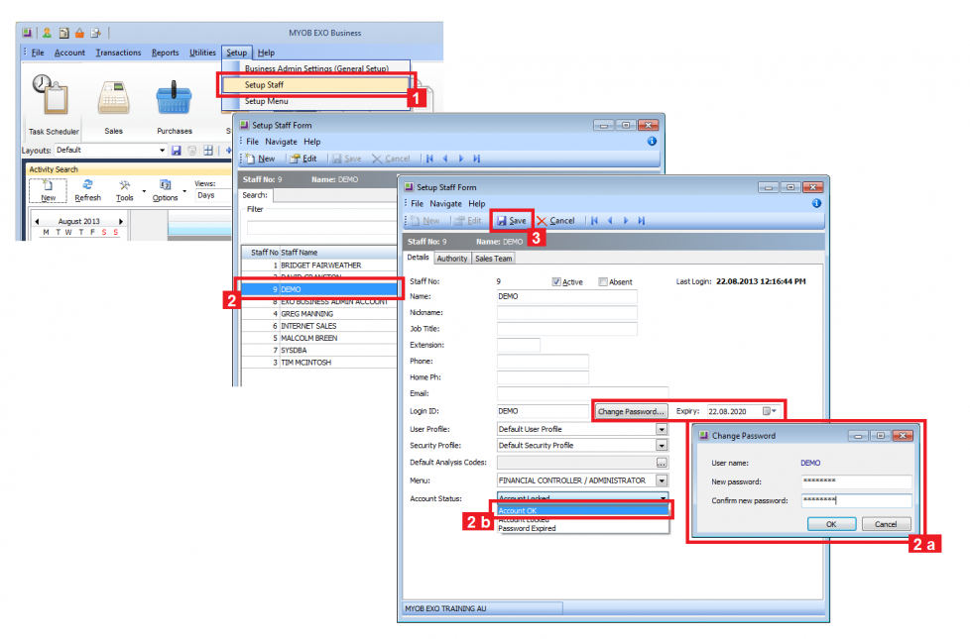The height and width of the screenshot is (639, 970).
Task: Click the Confirm new password field
Action: click(x=856, y=500)
